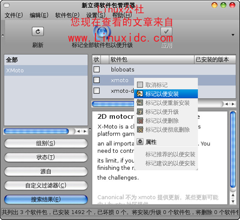Choose 标记建议的以便安装 entry
This screenshot has width=240, height=220.
[x=166, y=163]
